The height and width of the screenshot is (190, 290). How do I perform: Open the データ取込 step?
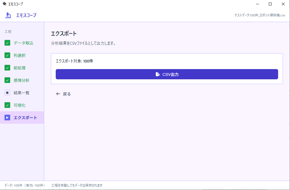[x=22, y=43]
